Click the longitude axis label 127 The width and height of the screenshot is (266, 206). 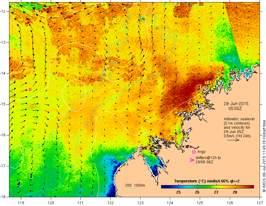pos(260,203)
